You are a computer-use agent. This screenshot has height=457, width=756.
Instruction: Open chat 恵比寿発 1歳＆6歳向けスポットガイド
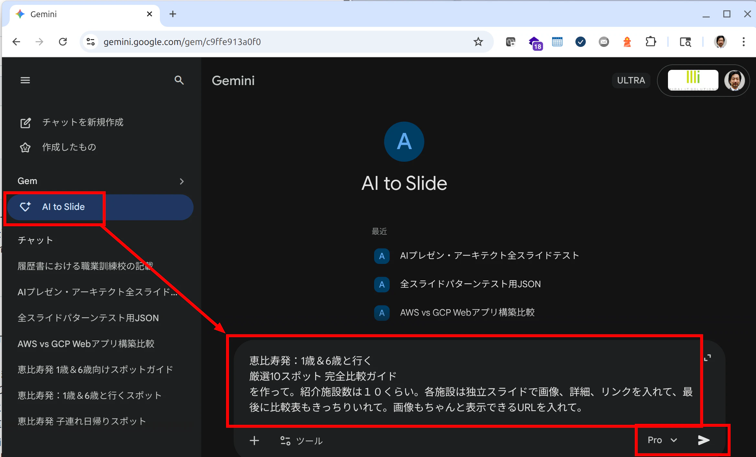pos(95,369)
